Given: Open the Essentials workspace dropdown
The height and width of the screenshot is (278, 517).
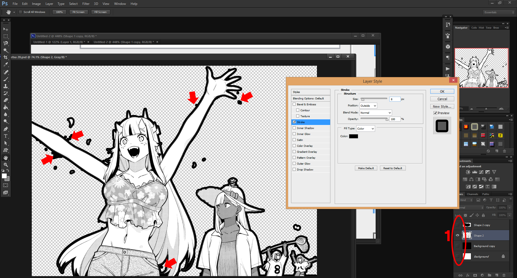Looking at the screenshot, I should (x=499, y=12).
